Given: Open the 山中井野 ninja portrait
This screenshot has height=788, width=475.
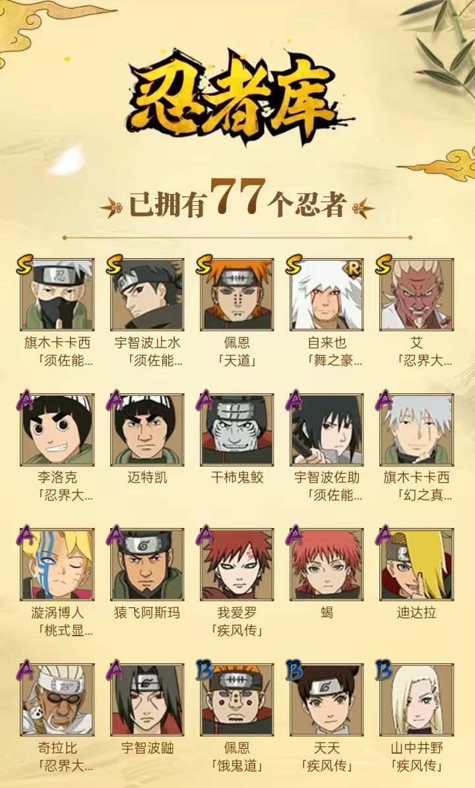Looking at the screenshot, I should coord(417,700).
